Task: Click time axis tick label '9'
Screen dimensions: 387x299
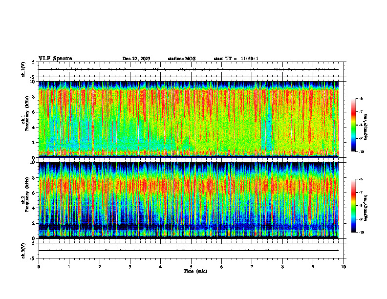Action: point(313,267)
